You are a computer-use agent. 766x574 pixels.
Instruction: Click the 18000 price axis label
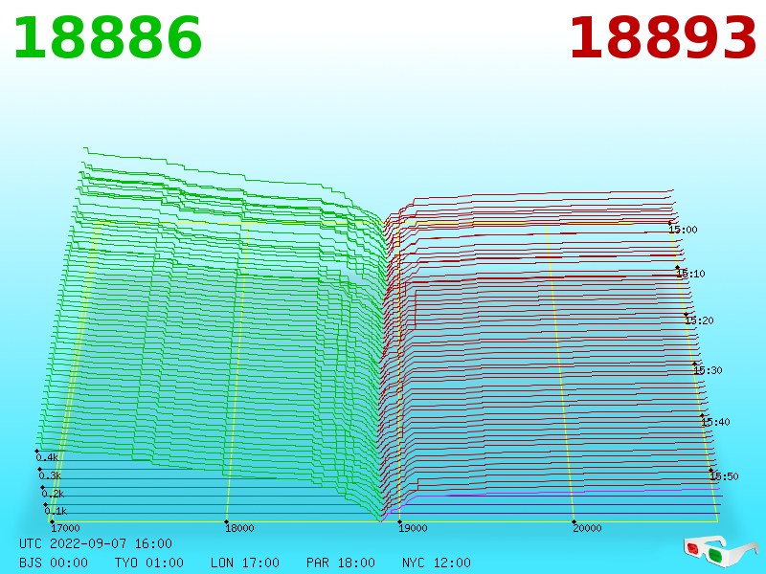[x=238, y=528]
